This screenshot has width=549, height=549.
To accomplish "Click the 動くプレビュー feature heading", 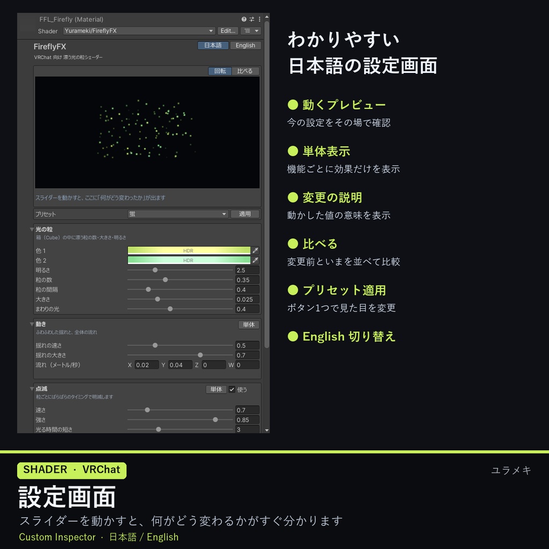I will [x=344, y=105].
